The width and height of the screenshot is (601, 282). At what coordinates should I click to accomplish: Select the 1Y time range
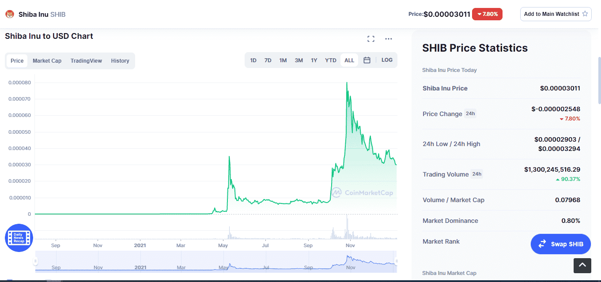(314, 60)
